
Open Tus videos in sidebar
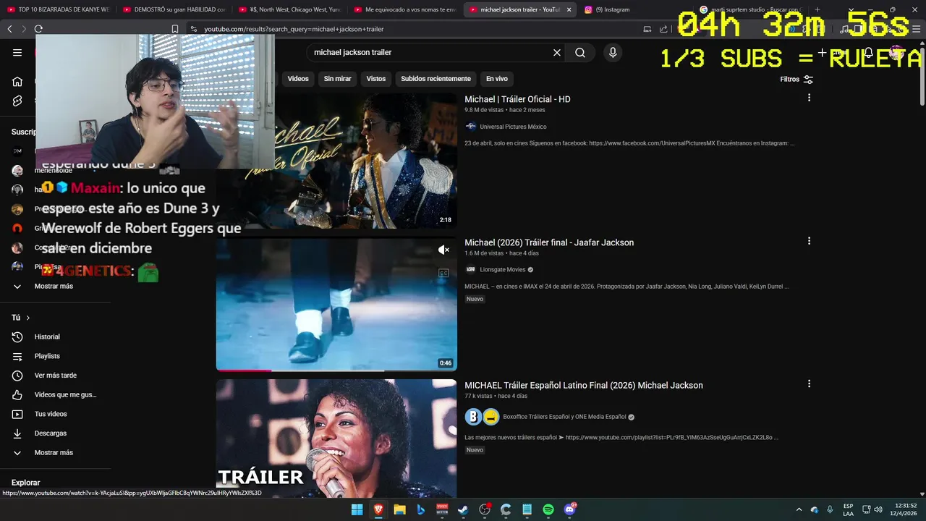point(51,414)
